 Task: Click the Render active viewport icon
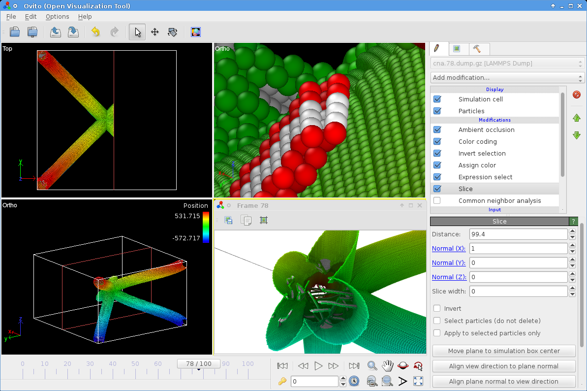196,33
